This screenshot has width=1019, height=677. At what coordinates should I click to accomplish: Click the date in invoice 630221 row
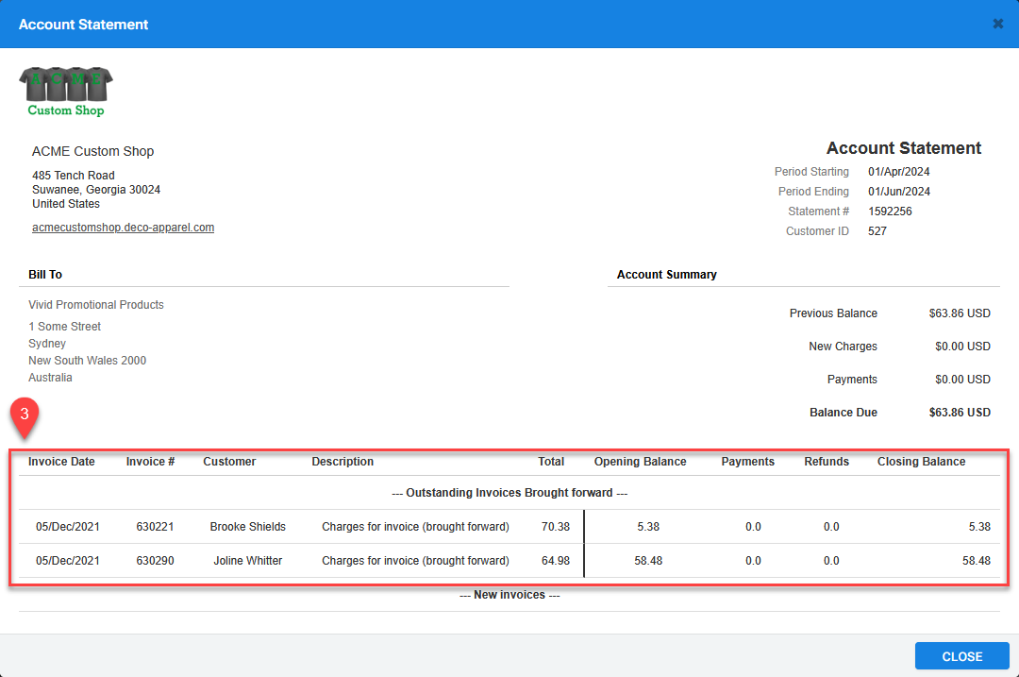pos(68,527)
